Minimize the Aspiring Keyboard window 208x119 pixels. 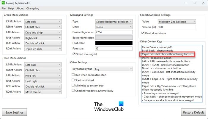(x=186, y=3)
